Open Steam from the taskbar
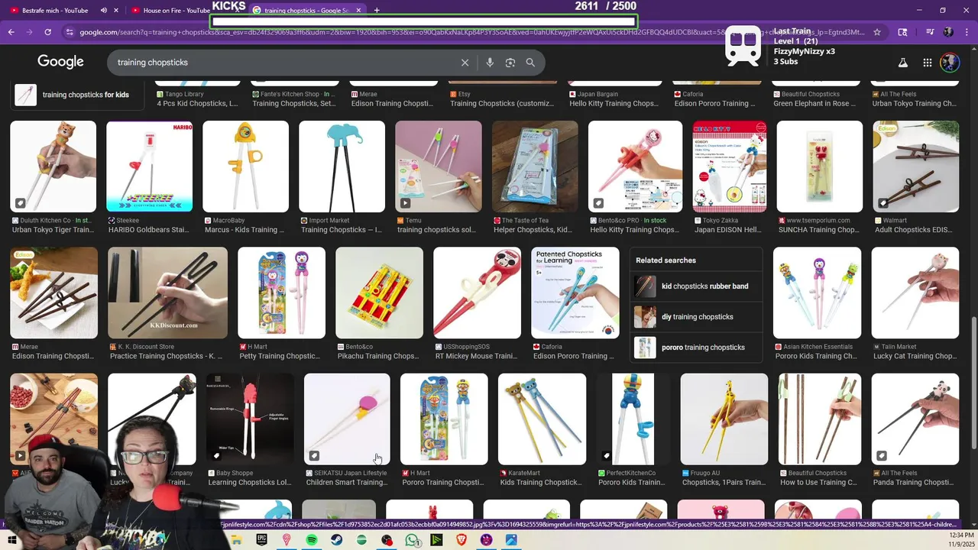This screenshot has height=550, width=978. coord(336,540)
